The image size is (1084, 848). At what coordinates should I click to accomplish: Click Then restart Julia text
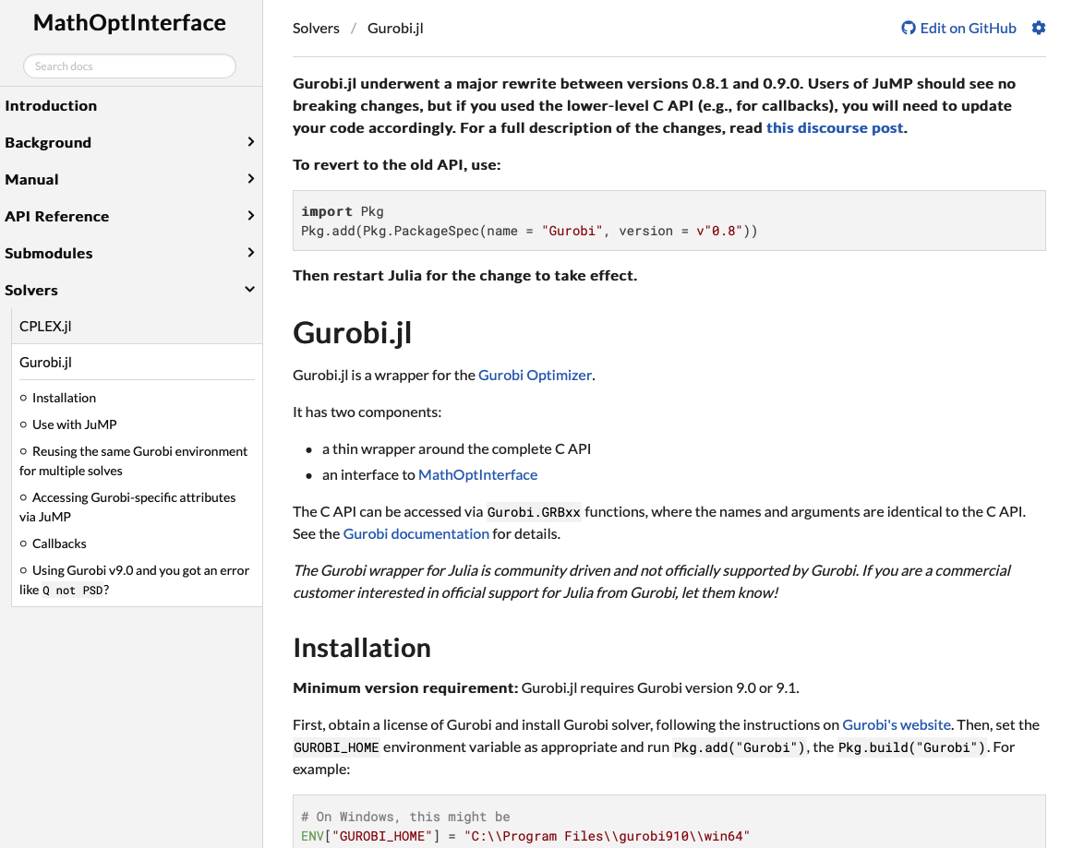(x=464, y=276)
